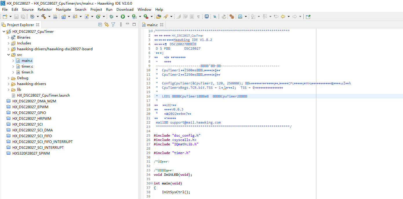Click the Save icon in toolbar

(16, 17)
